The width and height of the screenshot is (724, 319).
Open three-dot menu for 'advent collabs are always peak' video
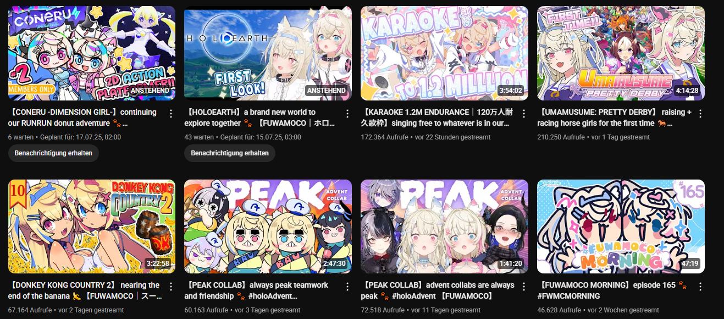point(523,287)
